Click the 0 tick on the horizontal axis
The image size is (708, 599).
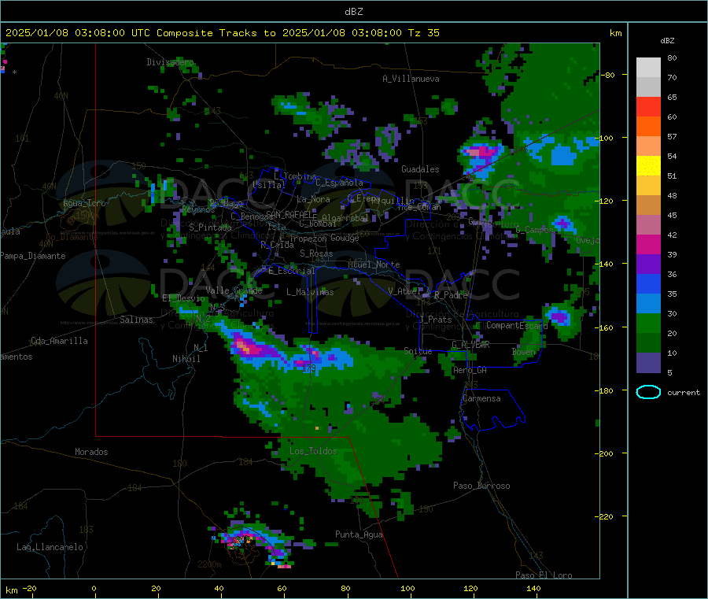[94, 588]
